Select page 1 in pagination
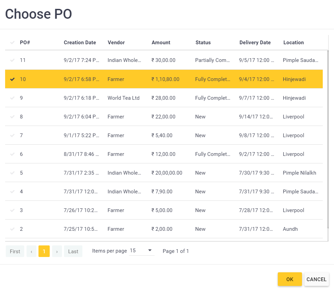 tap(44, 252)
